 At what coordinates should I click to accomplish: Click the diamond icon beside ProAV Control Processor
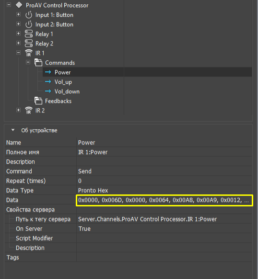click(x=19, y=5)
